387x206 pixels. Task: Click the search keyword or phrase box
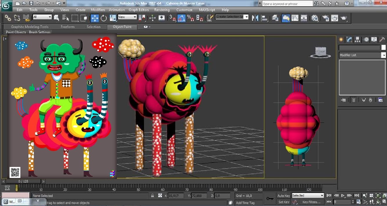coord(287,4)
